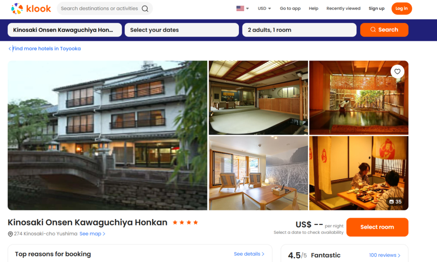Click the Select room button
Screen dimensions: 437x262
click(377, 227)
